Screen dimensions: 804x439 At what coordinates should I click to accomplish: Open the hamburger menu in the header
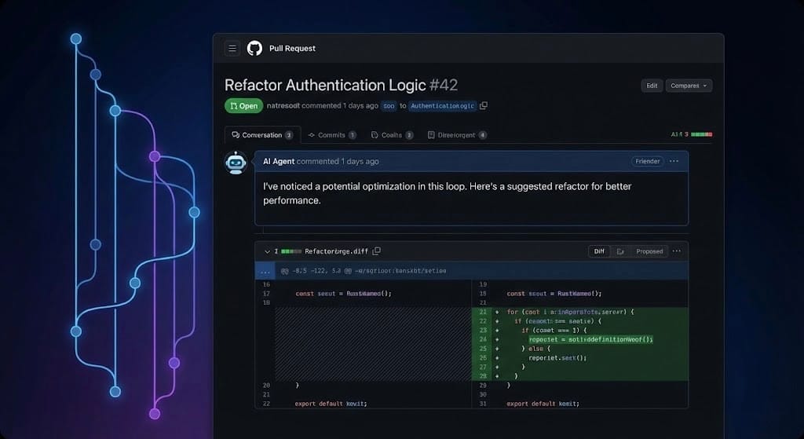click(x=232, y=49)
